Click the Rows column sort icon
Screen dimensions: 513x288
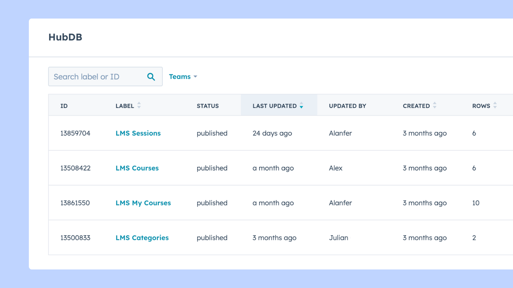pyautogui.click(x=495, y=105)
